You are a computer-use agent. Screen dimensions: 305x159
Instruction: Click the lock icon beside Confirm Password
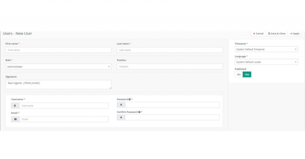(121, 117)
